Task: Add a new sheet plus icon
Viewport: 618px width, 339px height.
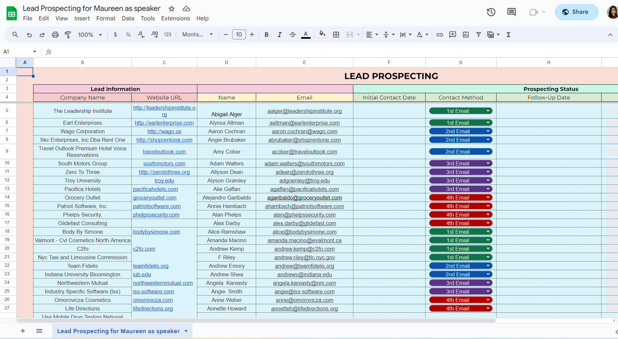Action: click(x=23, y=331)
